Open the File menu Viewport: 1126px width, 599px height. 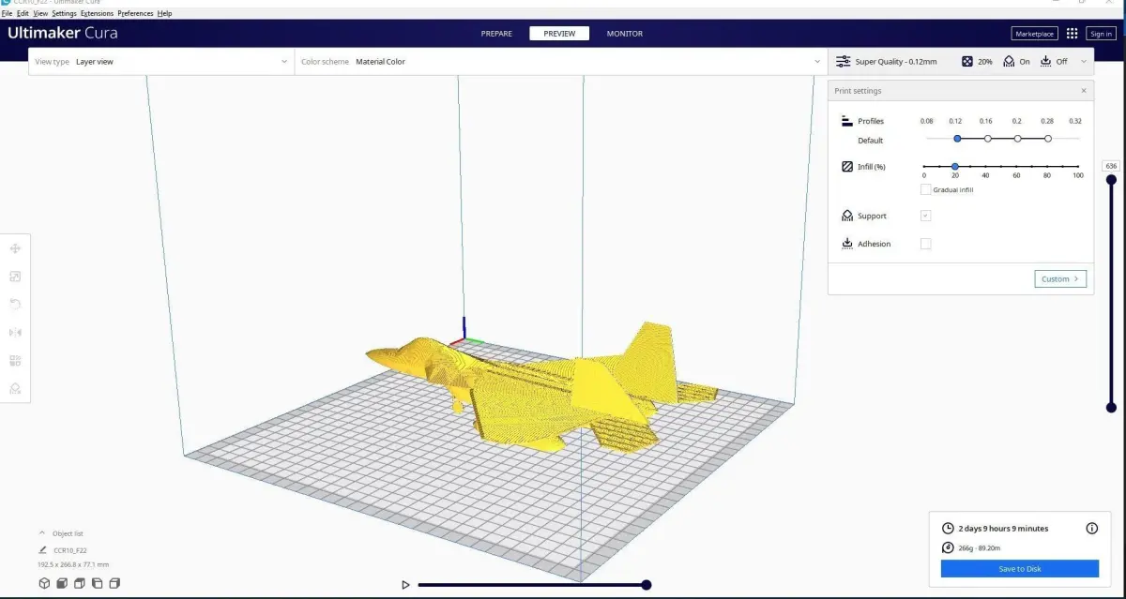click(x=8, y=14)
